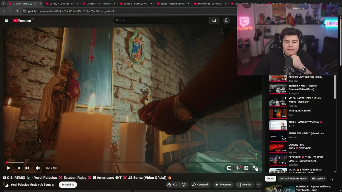
Task: Close the Jon Z tab
Action: (151, 4)
